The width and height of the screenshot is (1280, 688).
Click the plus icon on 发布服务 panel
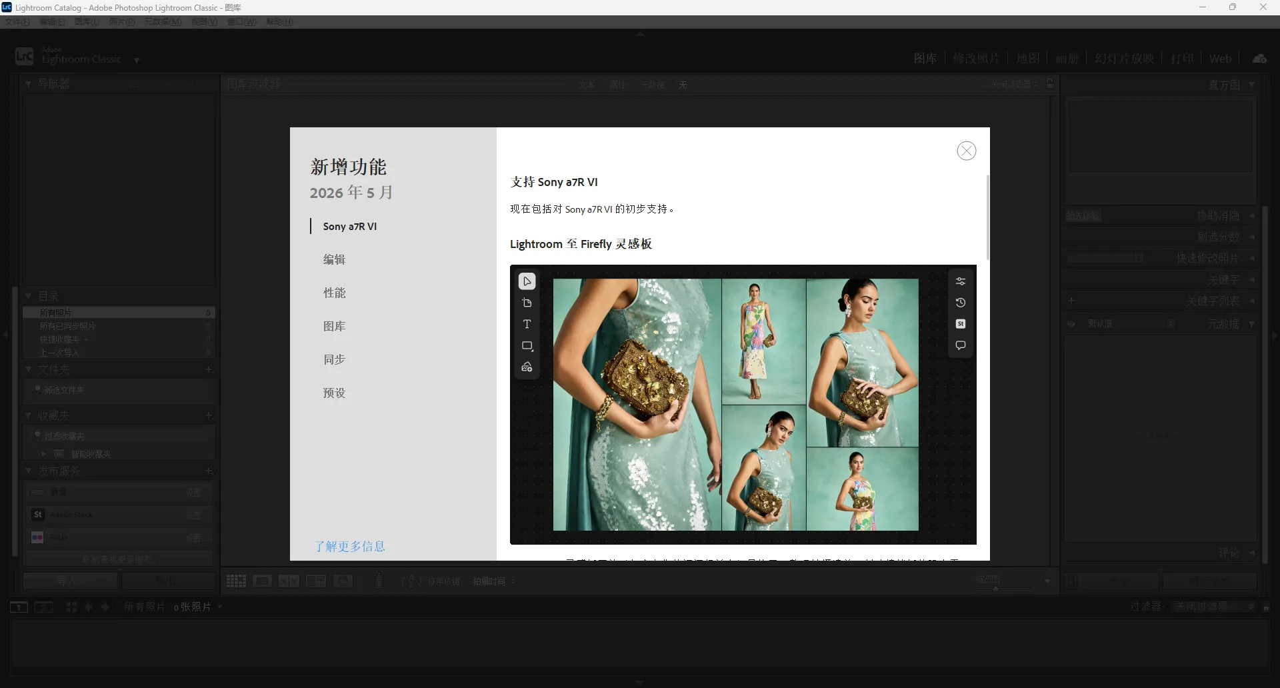[209, 471]
